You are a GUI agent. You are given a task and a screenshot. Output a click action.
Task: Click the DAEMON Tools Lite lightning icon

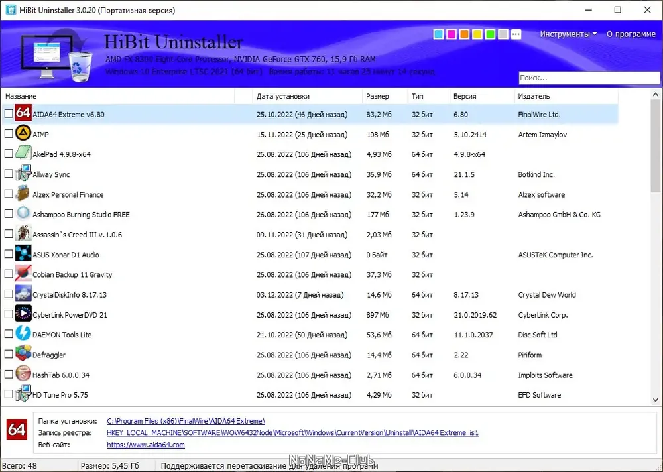click(23, 333)
